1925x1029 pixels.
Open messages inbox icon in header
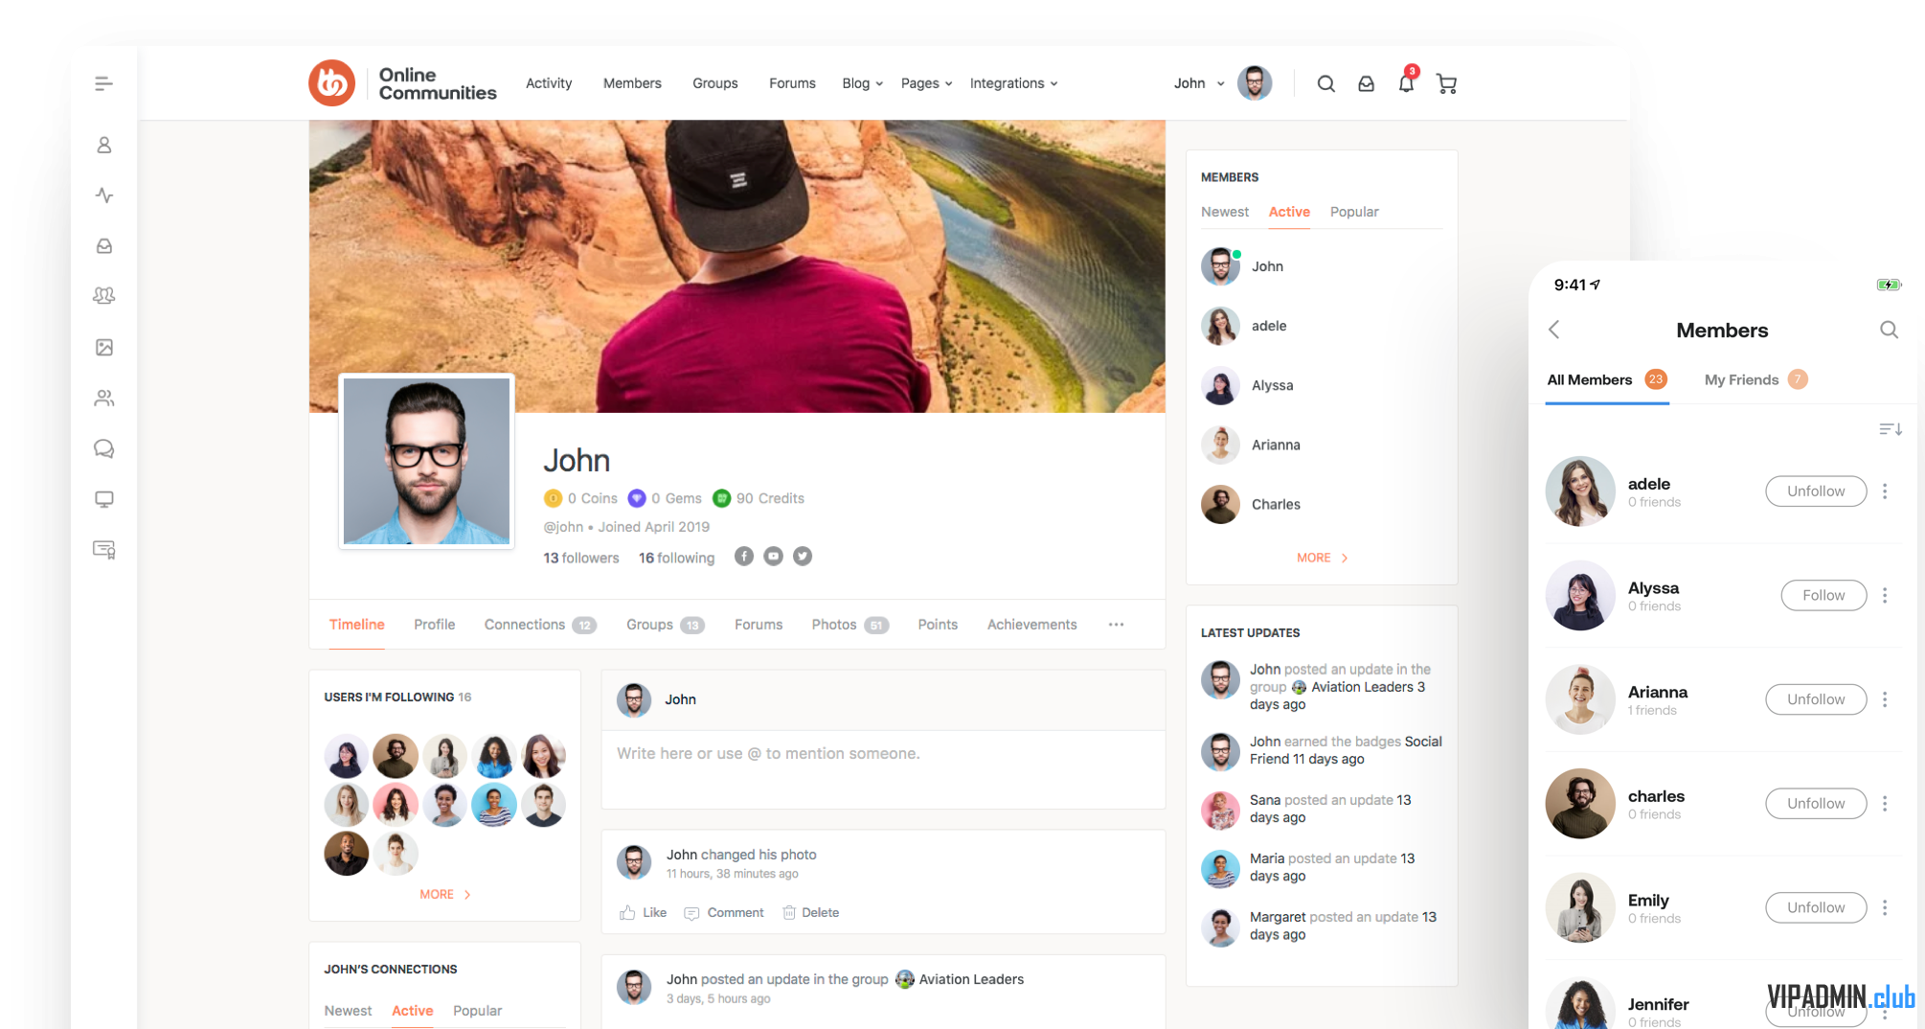click(x=1366, y=84)
